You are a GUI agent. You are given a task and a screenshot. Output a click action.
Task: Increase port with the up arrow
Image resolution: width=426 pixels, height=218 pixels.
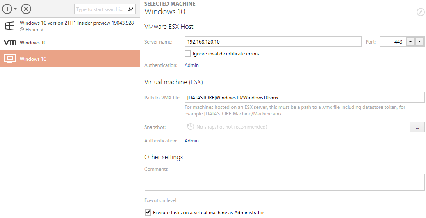pos(410,41)
